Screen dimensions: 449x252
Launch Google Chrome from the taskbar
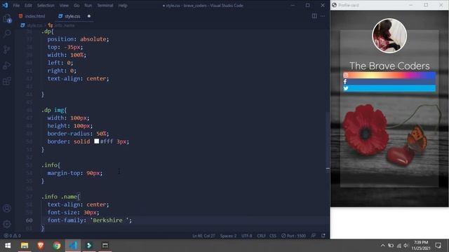pyautogui.click(x=57, y=246)
